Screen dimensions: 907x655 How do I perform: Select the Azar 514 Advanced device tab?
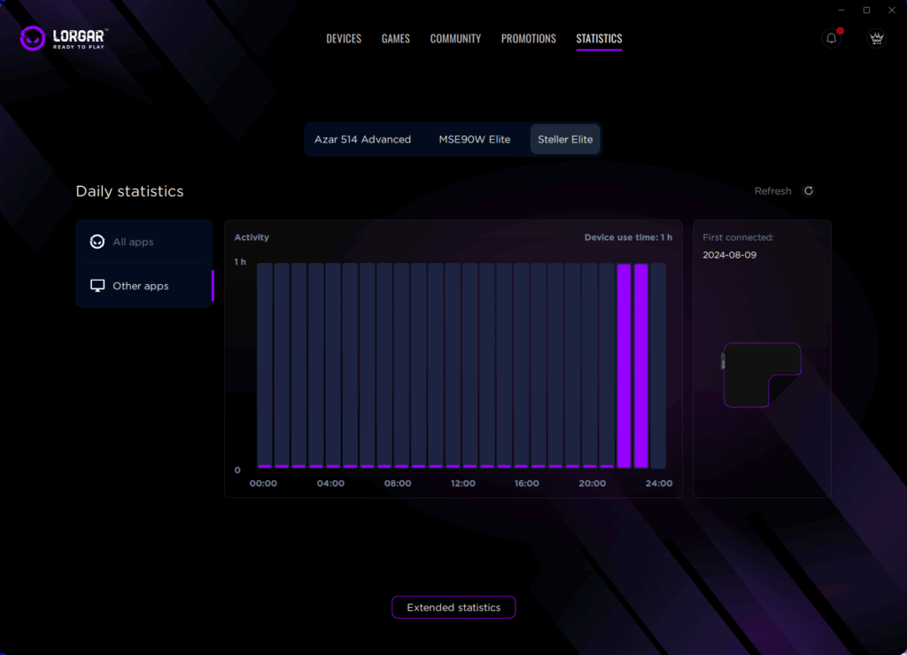[x=362, y=140]
